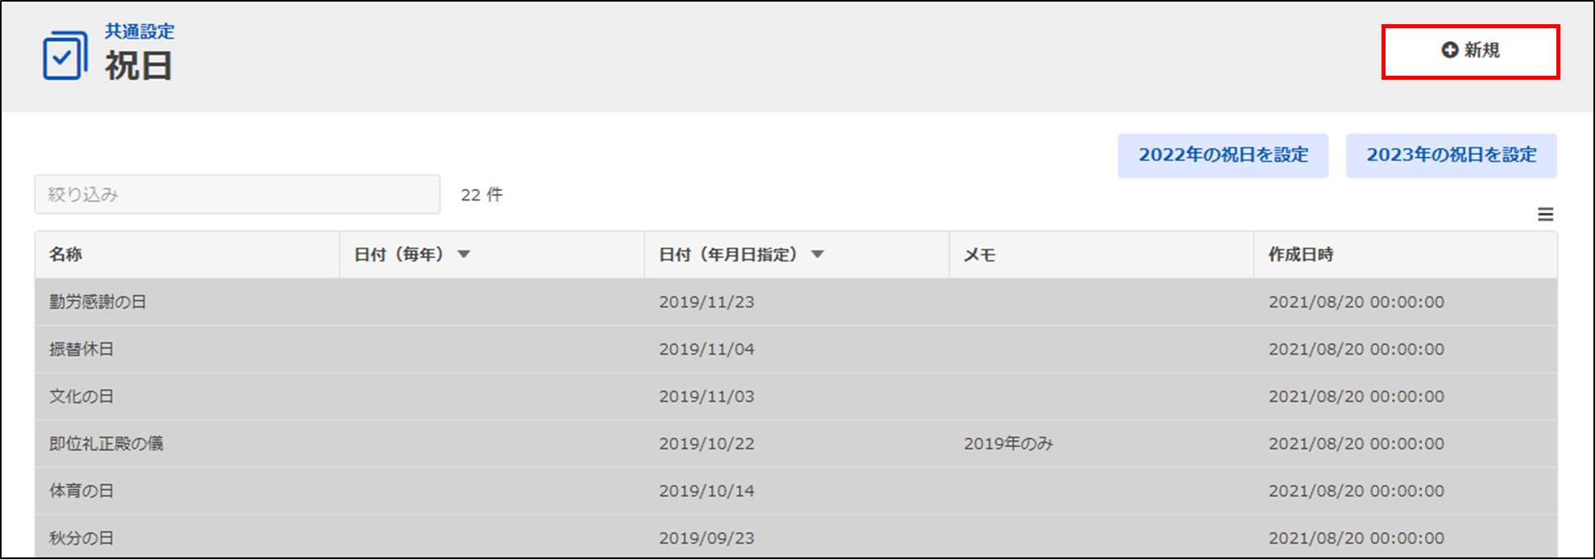Select the 秋分の日 row

tap(81, 538)
